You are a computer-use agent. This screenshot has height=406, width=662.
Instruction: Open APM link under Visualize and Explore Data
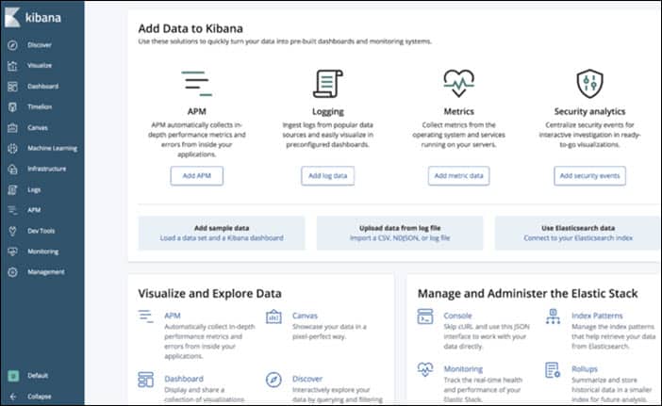click(173, 316)
